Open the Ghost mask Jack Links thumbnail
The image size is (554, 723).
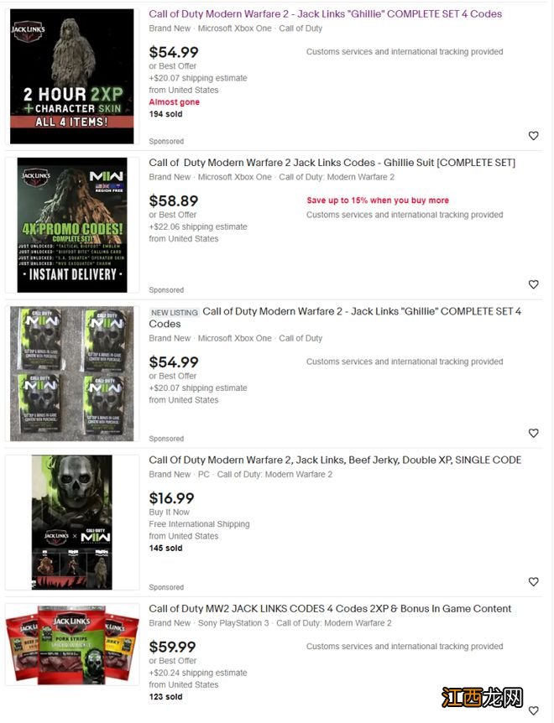(x=72, y=523)
